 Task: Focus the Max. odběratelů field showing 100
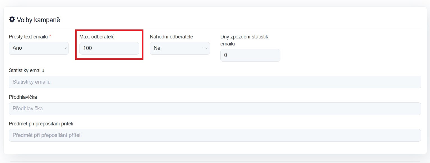coord(109,48)
